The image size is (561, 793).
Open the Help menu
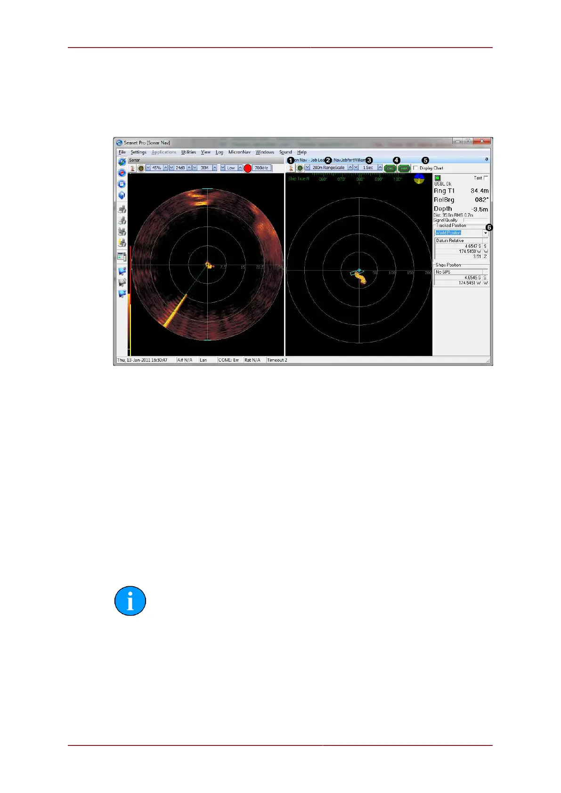[x=302, y=152]
